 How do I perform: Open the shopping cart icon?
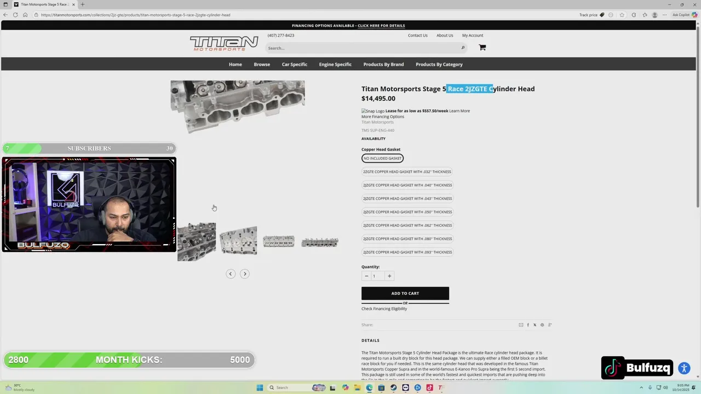[x=482, y=48]
